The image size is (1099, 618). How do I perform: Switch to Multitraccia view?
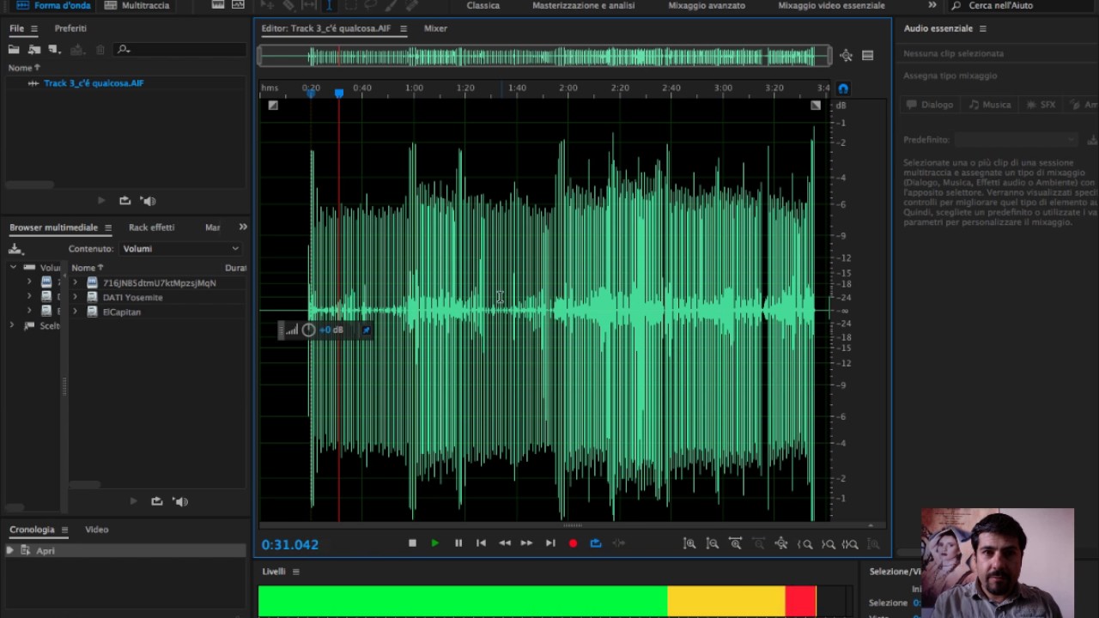pyautogui.click(x=137, y=5)
